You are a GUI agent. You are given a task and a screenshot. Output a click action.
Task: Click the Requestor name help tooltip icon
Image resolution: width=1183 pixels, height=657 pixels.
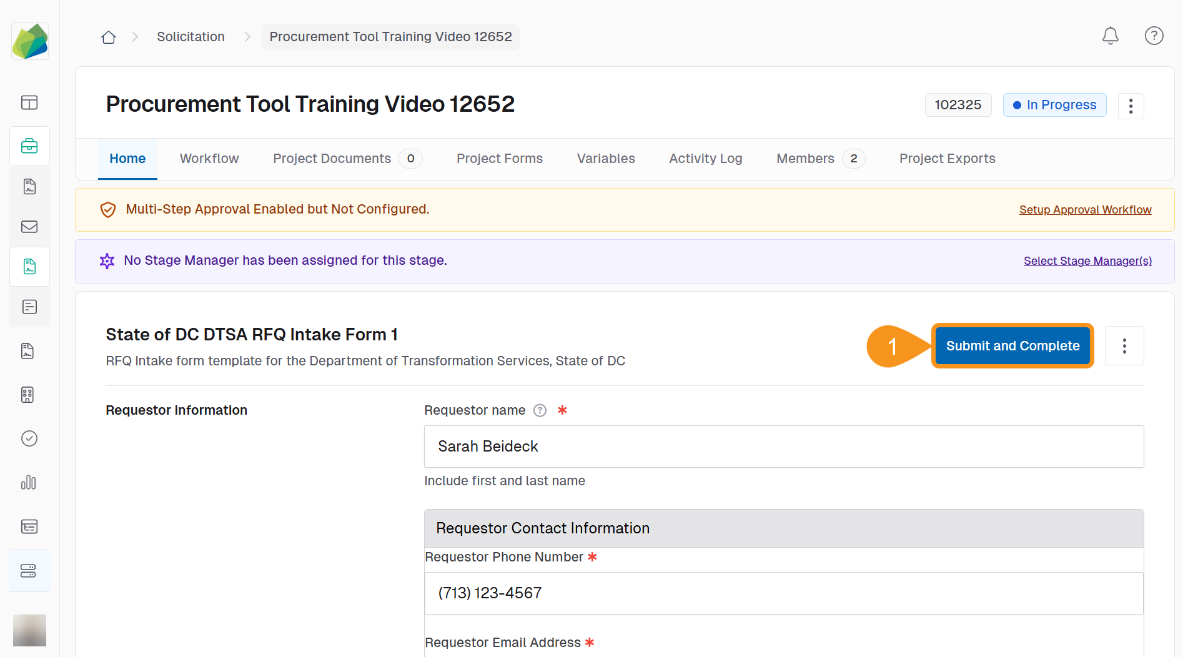click(540, 410)
